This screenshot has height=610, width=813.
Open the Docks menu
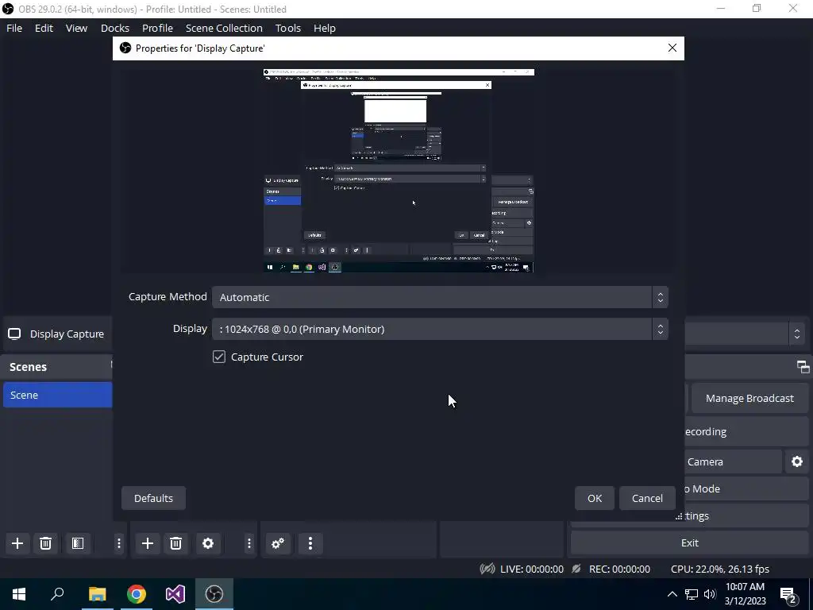click(x=114, y=28)
